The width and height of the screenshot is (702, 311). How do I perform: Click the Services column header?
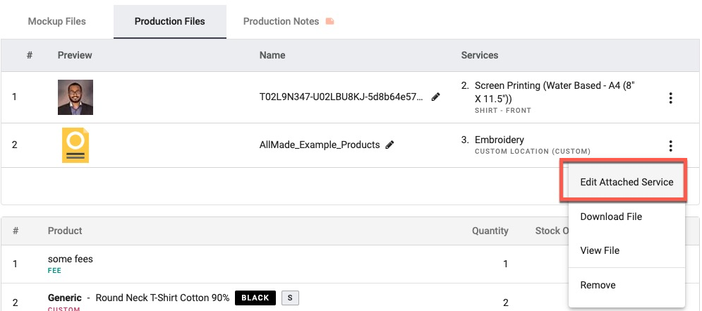[x=480, y=55]
